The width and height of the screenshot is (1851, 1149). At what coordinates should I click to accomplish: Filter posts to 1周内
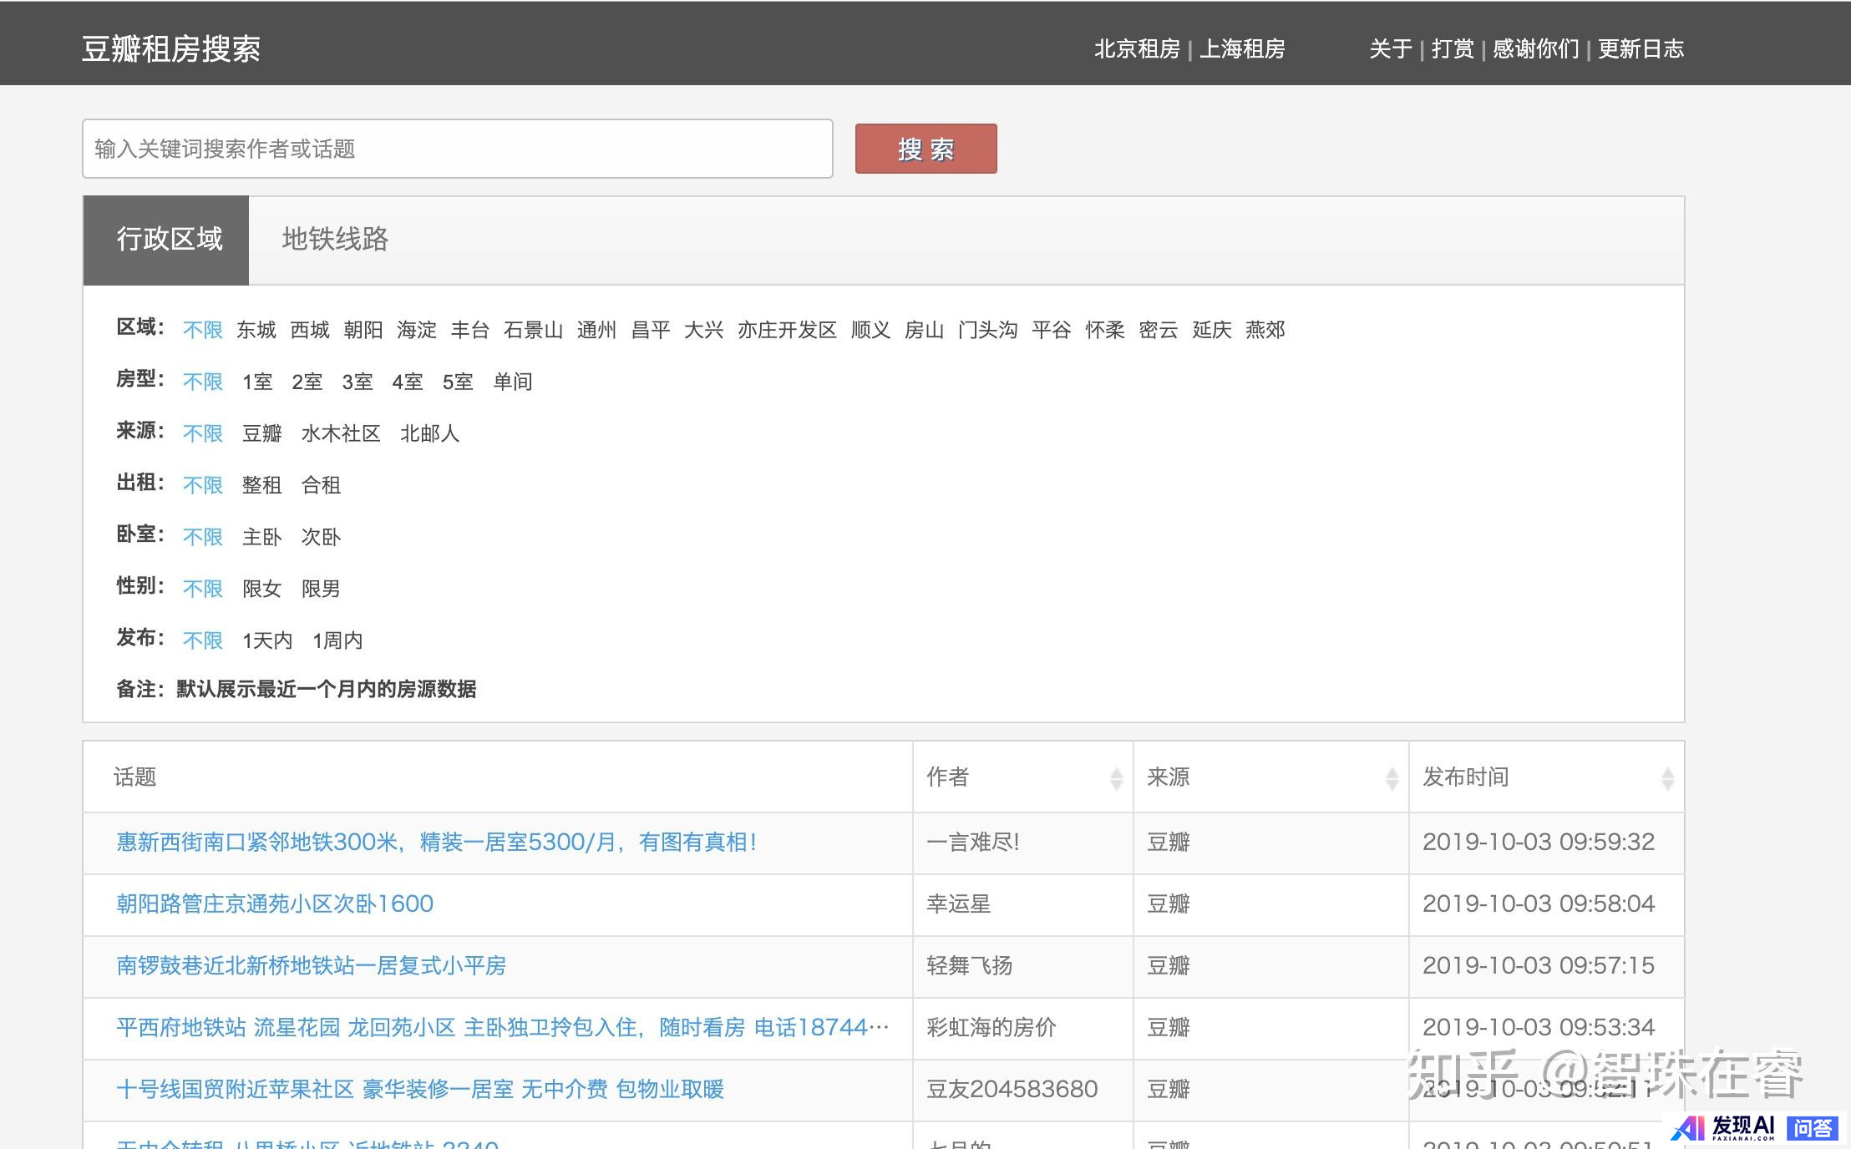337,640
